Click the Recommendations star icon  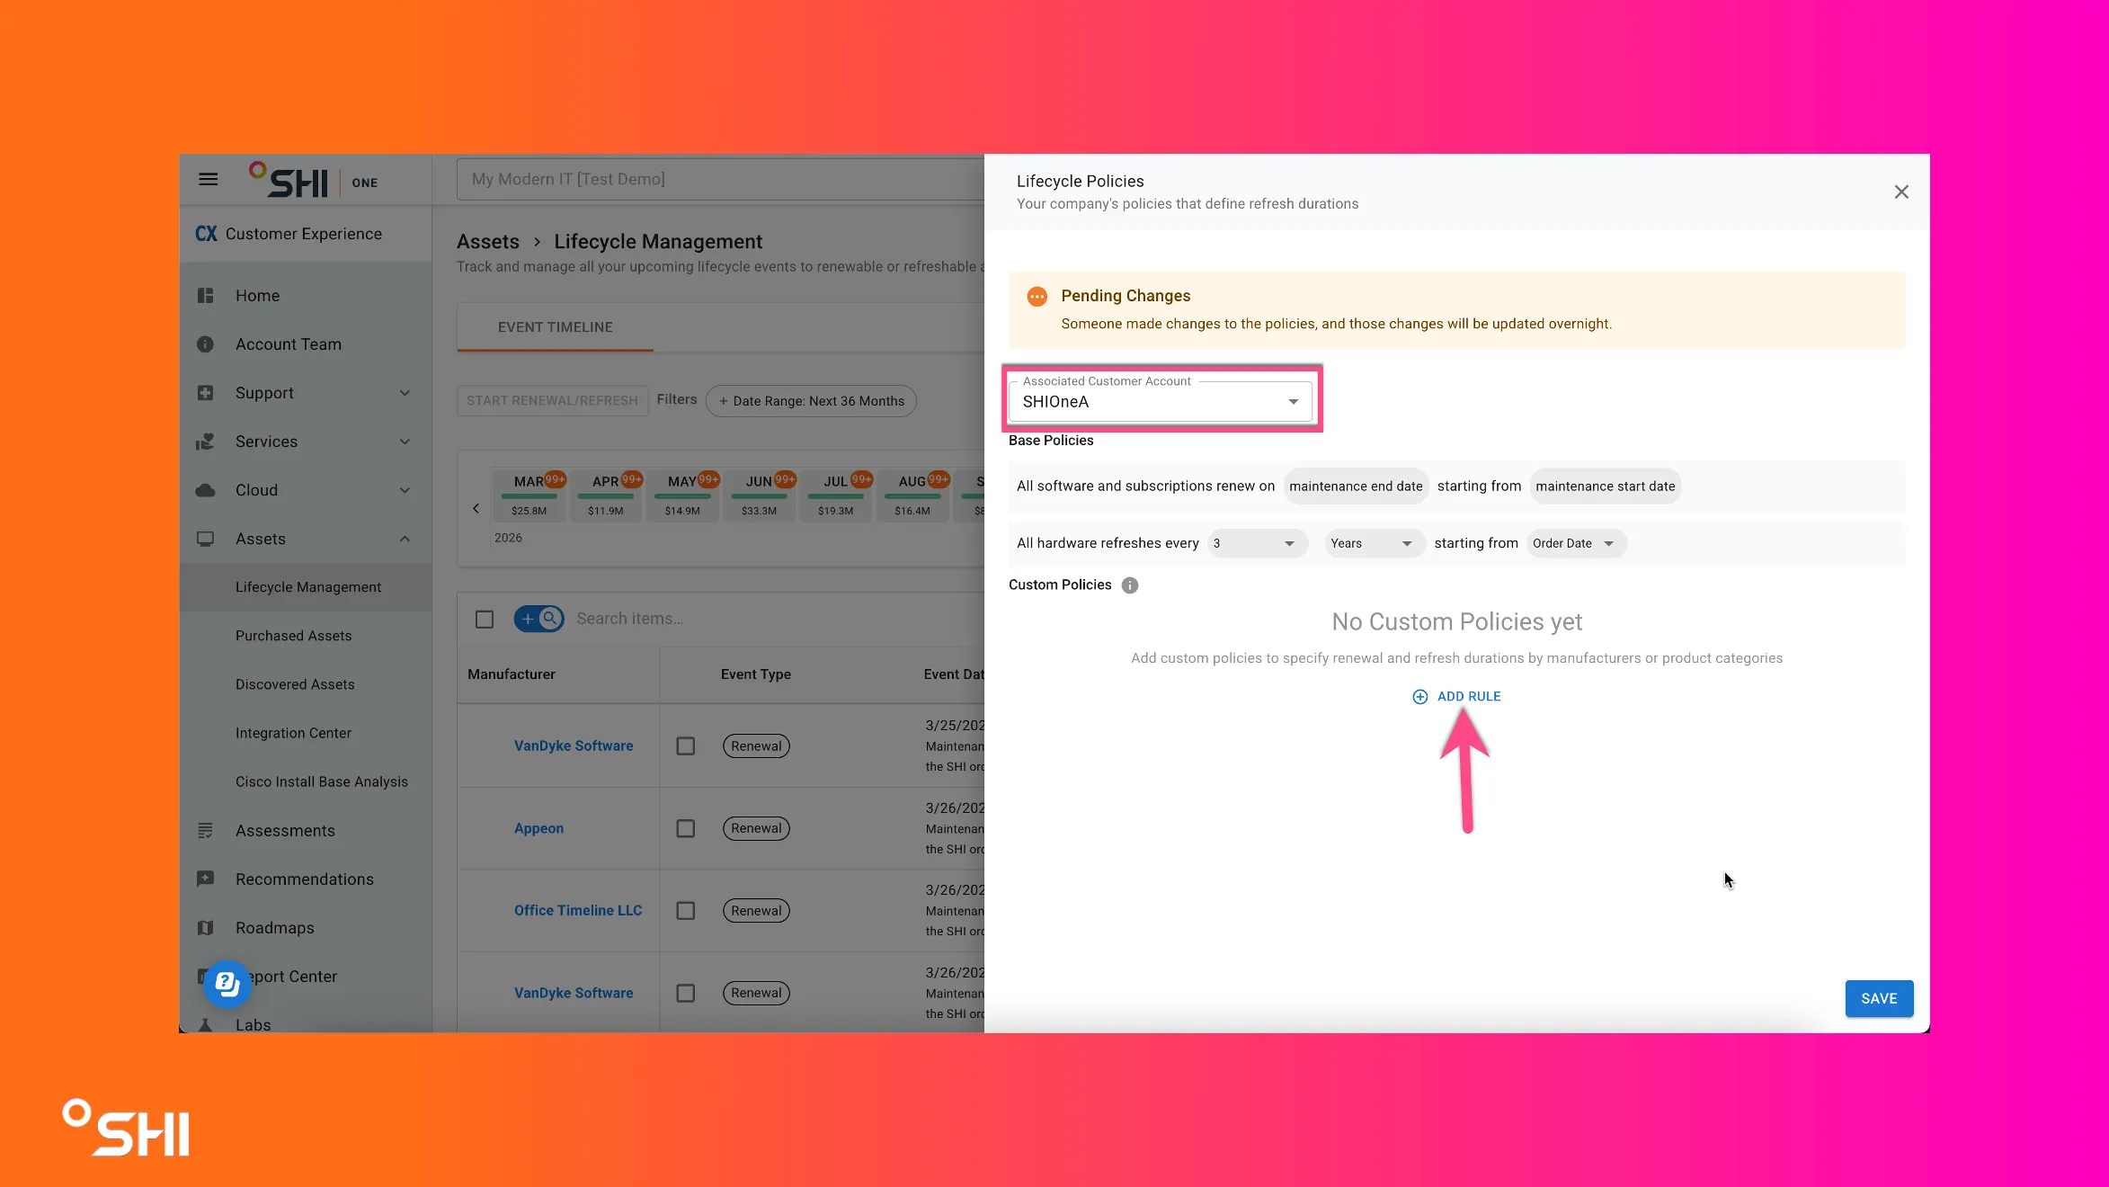205,879
